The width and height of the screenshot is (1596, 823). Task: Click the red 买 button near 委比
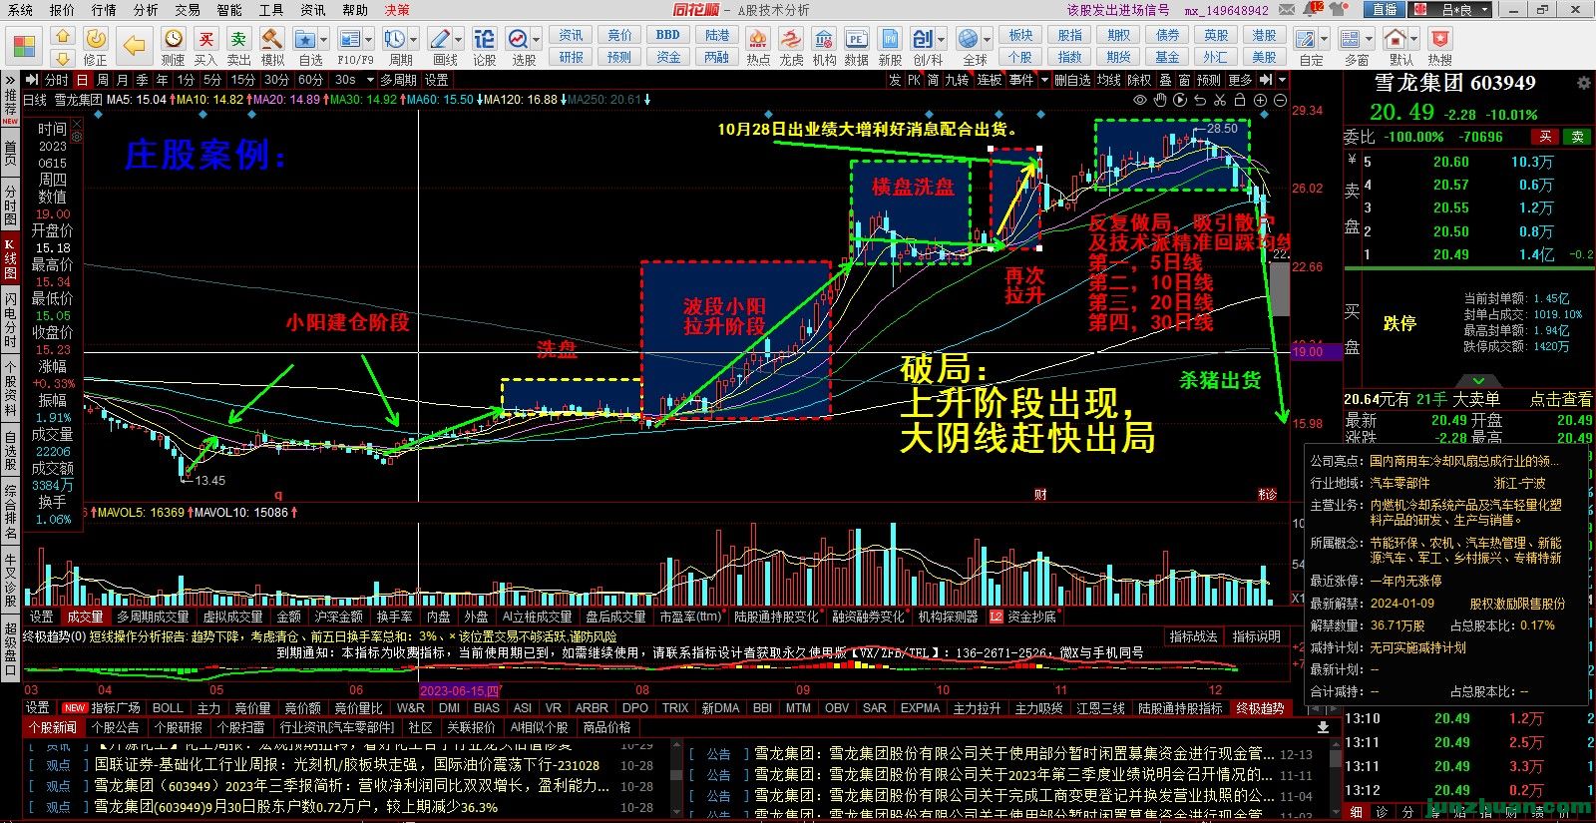tap(1545, 137)
